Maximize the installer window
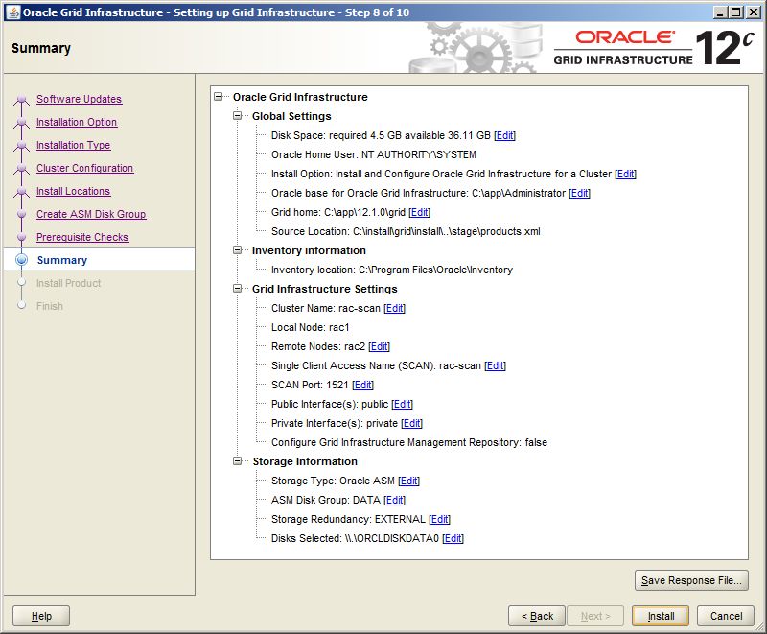 735,12
